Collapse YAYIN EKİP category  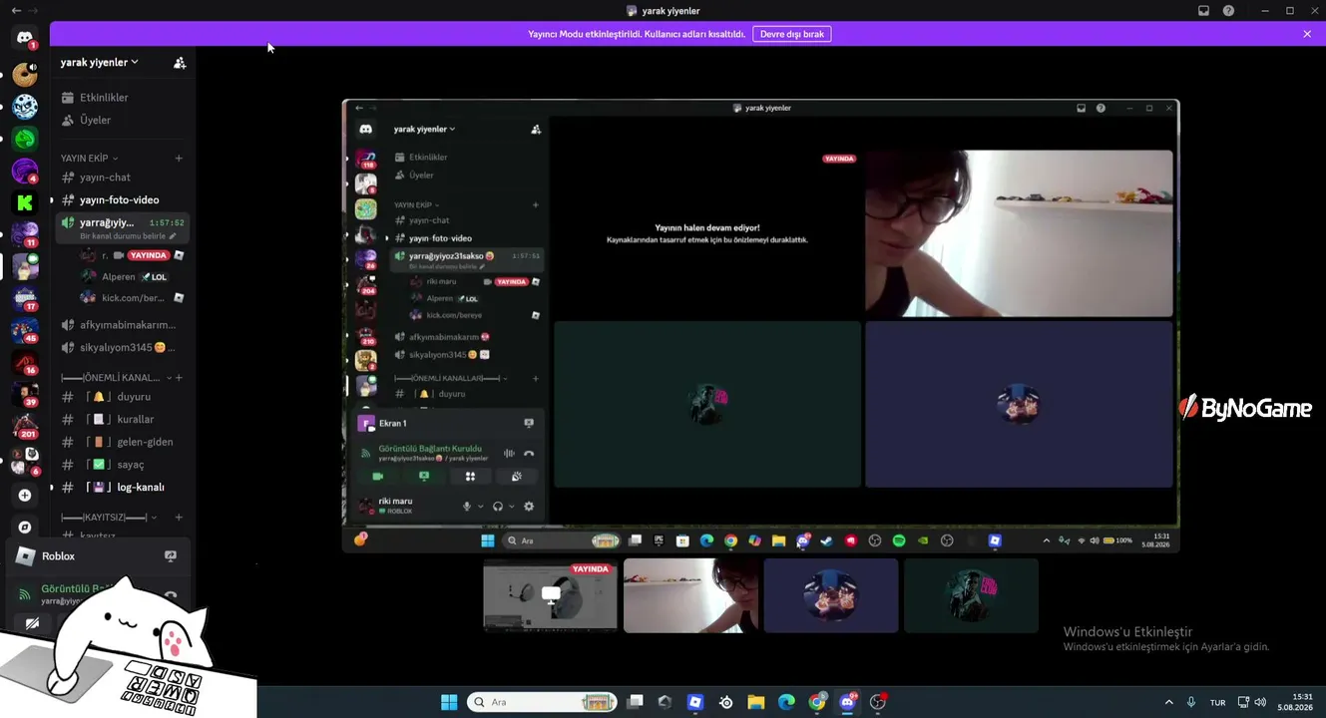[89, 159]
